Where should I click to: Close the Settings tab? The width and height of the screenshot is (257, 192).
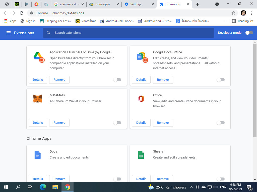pos(153,4)
